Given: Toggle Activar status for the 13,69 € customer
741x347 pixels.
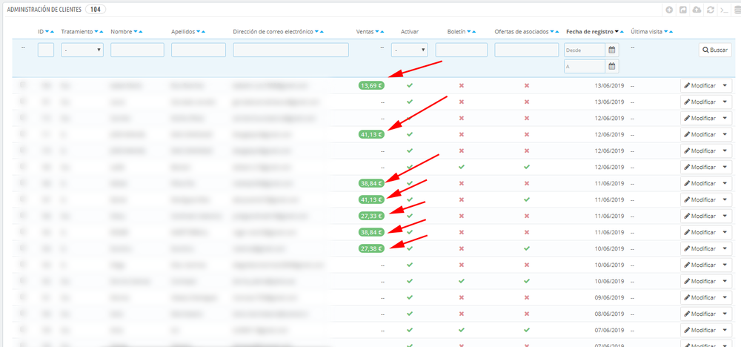Looking at the screenshot, I should (410, 85).
